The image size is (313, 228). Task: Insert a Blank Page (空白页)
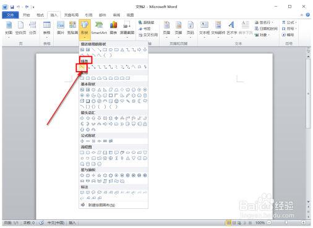[20, 28]
